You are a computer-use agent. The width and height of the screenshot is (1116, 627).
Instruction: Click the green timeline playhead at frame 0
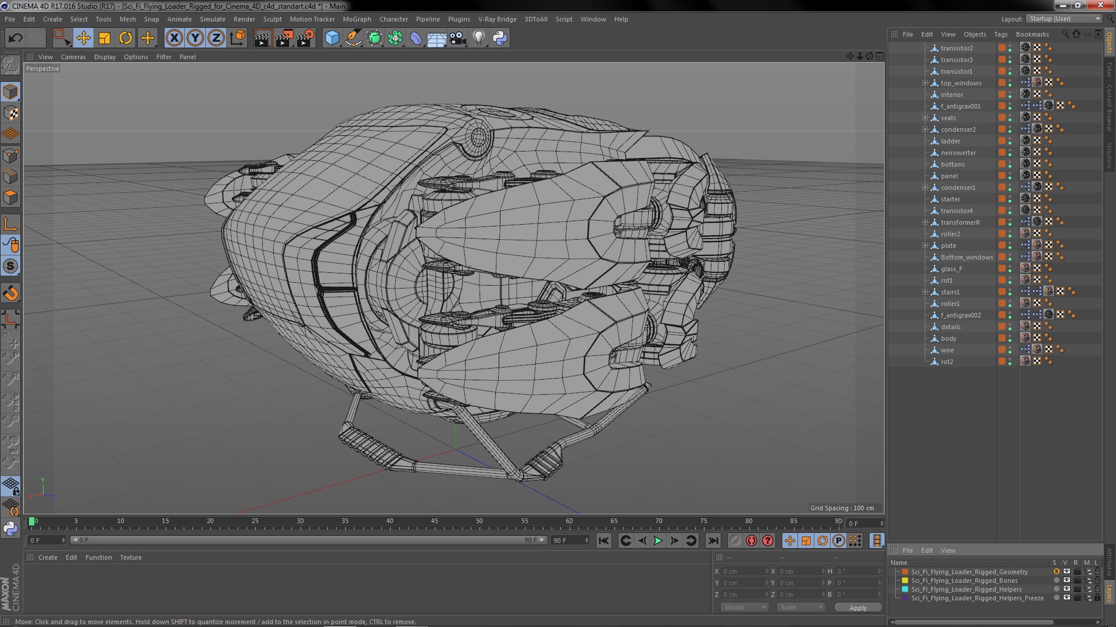tap(31, 521)
